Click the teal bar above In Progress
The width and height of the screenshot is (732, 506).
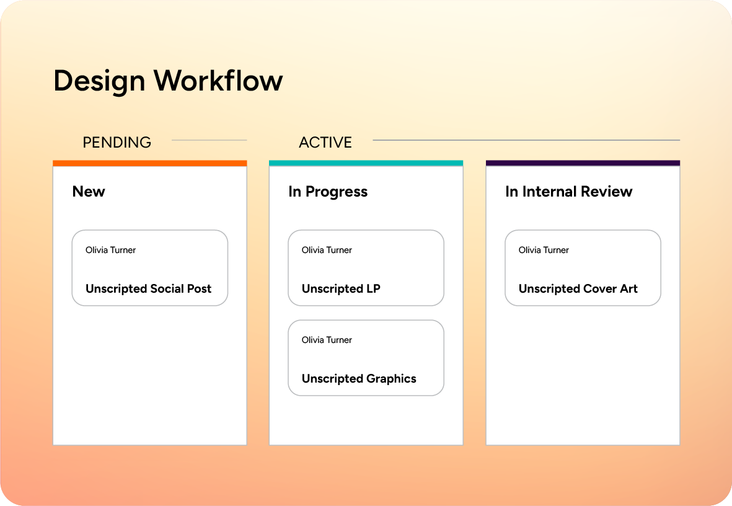point(366,163)
